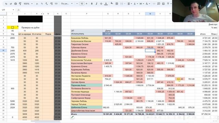Click the value 2 805,30 for Колесникова

coord(108,60)
